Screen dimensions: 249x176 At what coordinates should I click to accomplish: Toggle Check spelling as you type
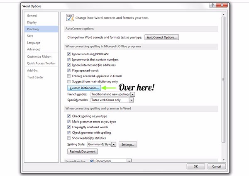(x=69, y=116)
